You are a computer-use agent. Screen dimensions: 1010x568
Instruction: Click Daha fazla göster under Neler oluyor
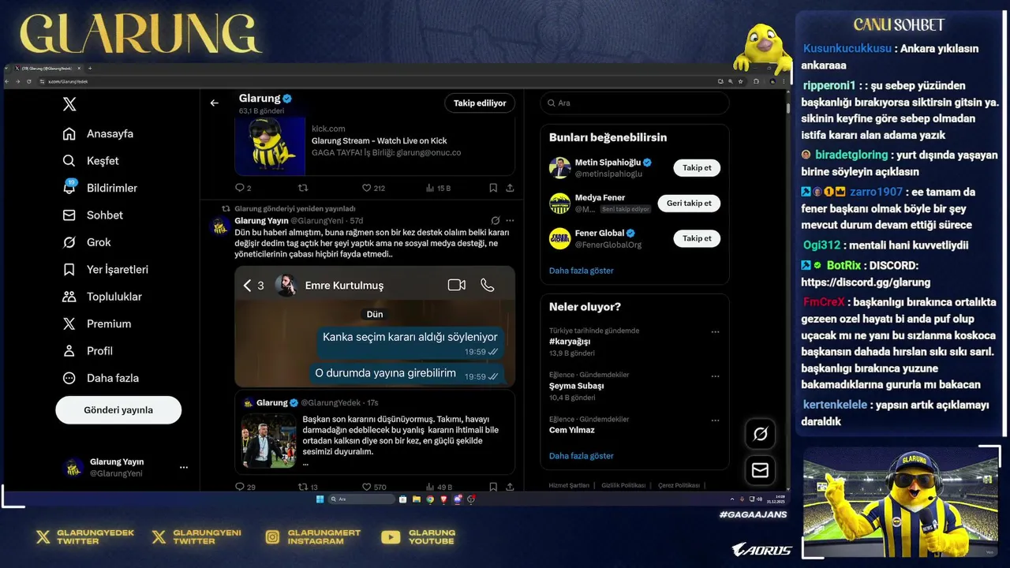pyautogui.click(x=582, y=456)
